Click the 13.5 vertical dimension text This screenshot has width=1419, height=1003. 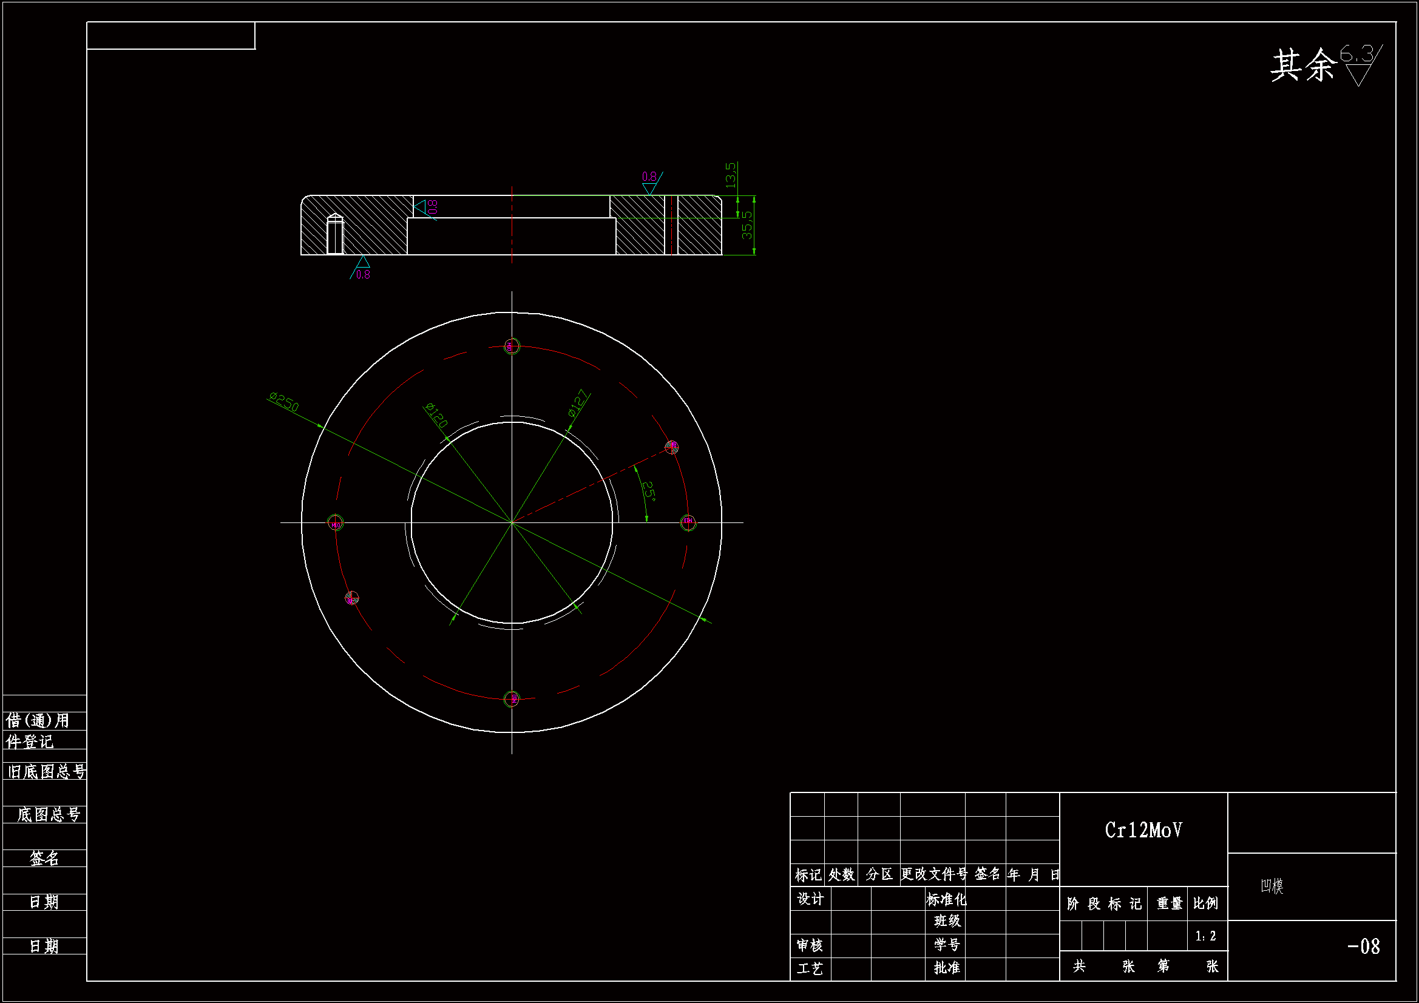point(731,175)
